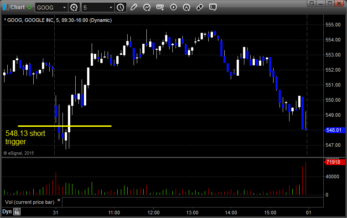Click the 547.00 price axis label
Screen dimensions: 347x218
tap(333, 145)
